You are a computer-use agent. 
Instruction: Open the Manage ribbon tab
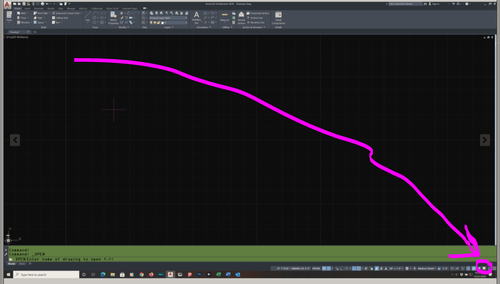(x=71, y=8)
